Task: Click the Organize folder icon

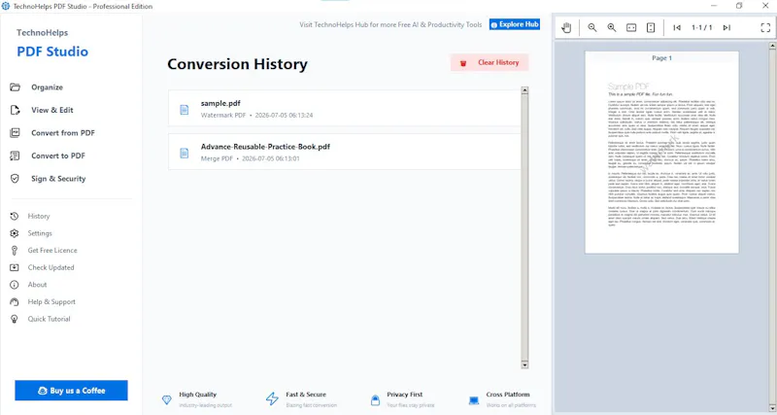Action: click(x=15, y=87)
